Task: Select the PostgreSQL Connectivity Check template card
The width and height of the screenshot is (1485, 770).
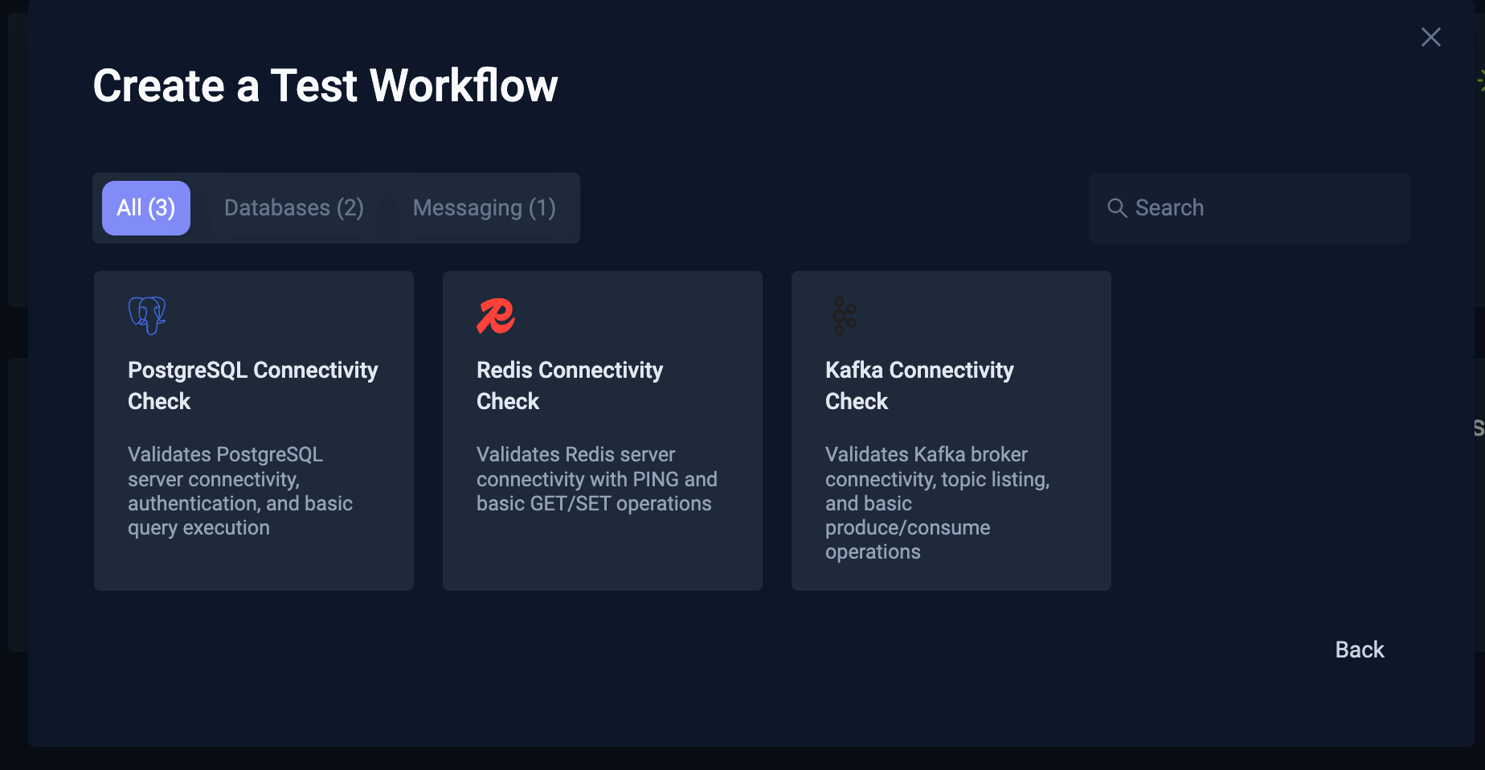Action: coord(253,430)
